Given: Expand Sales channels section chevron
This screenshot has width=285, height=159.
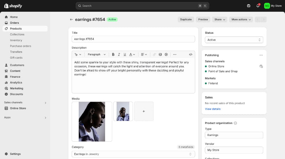Looking at the screenshot, I should point(46,103).
